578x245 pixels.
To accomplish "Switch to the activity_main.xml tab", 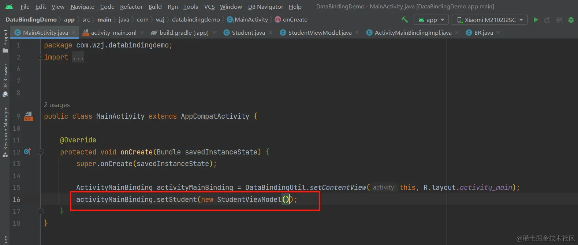I will [x=113, y=32].
